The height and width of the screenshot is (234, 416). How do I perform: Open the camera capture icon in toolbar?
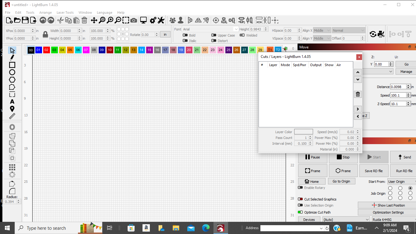point(134,20)
